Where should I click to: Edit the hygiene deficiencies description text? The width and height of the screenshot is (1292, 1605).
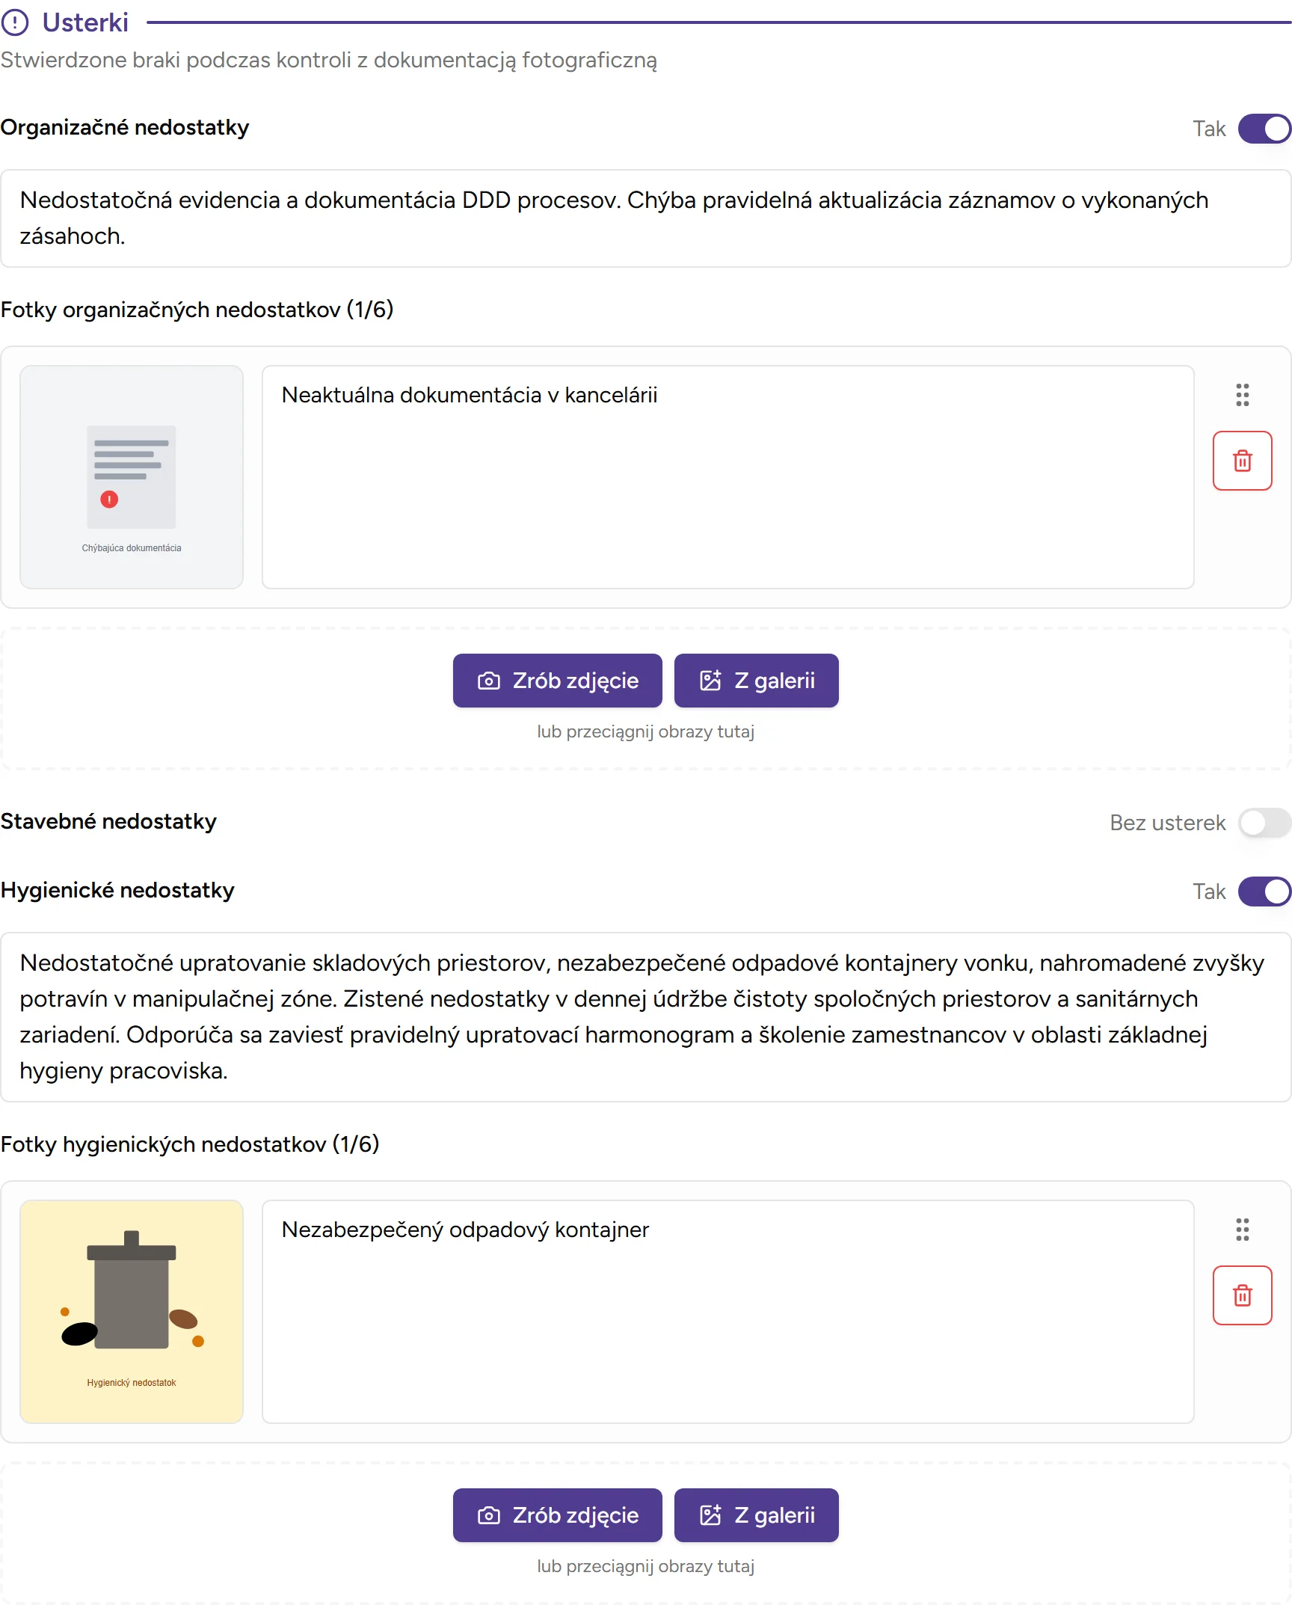pos(646,1017)
